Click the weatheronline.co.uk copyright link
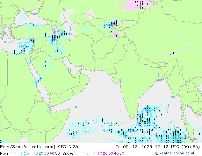Image resolution: width=202 pixels, height=156 pixels. coord(175,153)
